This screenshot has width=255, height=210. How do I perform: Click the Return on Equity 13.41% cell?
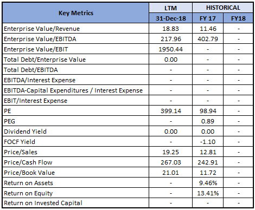coord(208,193)
